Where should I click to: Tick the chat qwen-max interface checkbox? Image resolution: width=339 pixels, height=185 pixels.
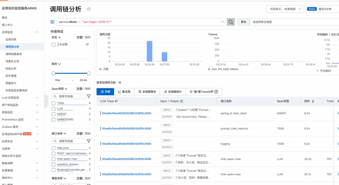pyautogui.click(x=53, y=159)
